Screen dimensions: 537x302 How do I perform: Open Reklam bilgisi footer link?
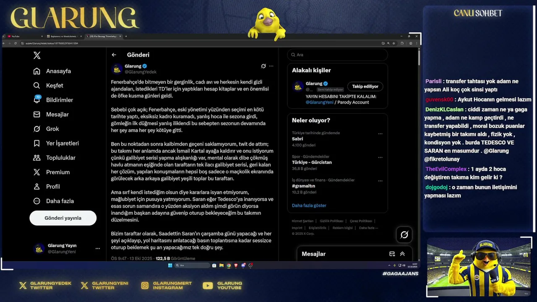click(x=343, y=228)
